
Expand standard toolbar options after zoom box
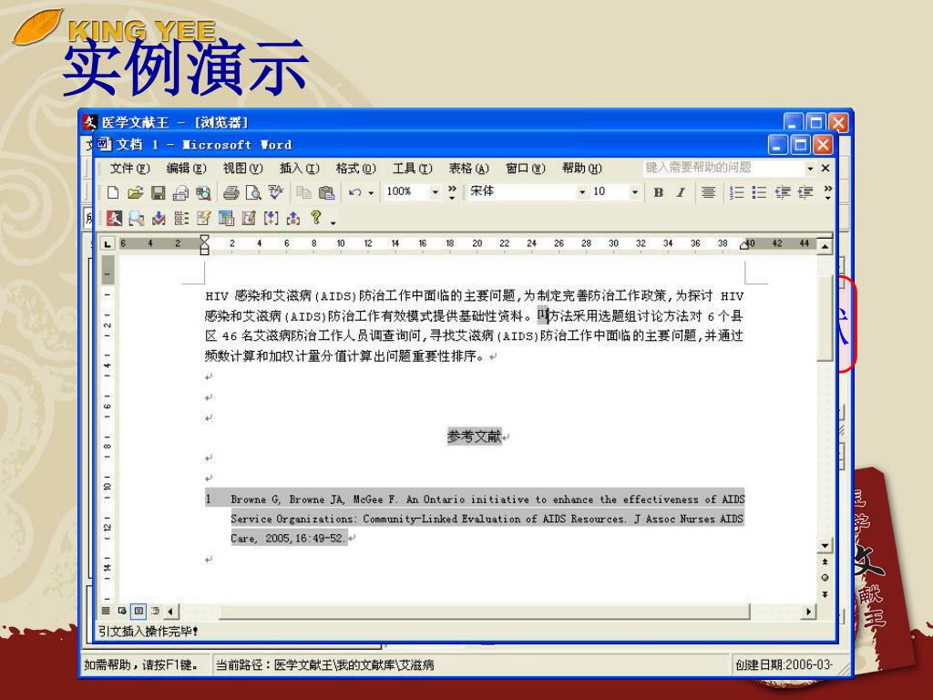pos(452,191)
